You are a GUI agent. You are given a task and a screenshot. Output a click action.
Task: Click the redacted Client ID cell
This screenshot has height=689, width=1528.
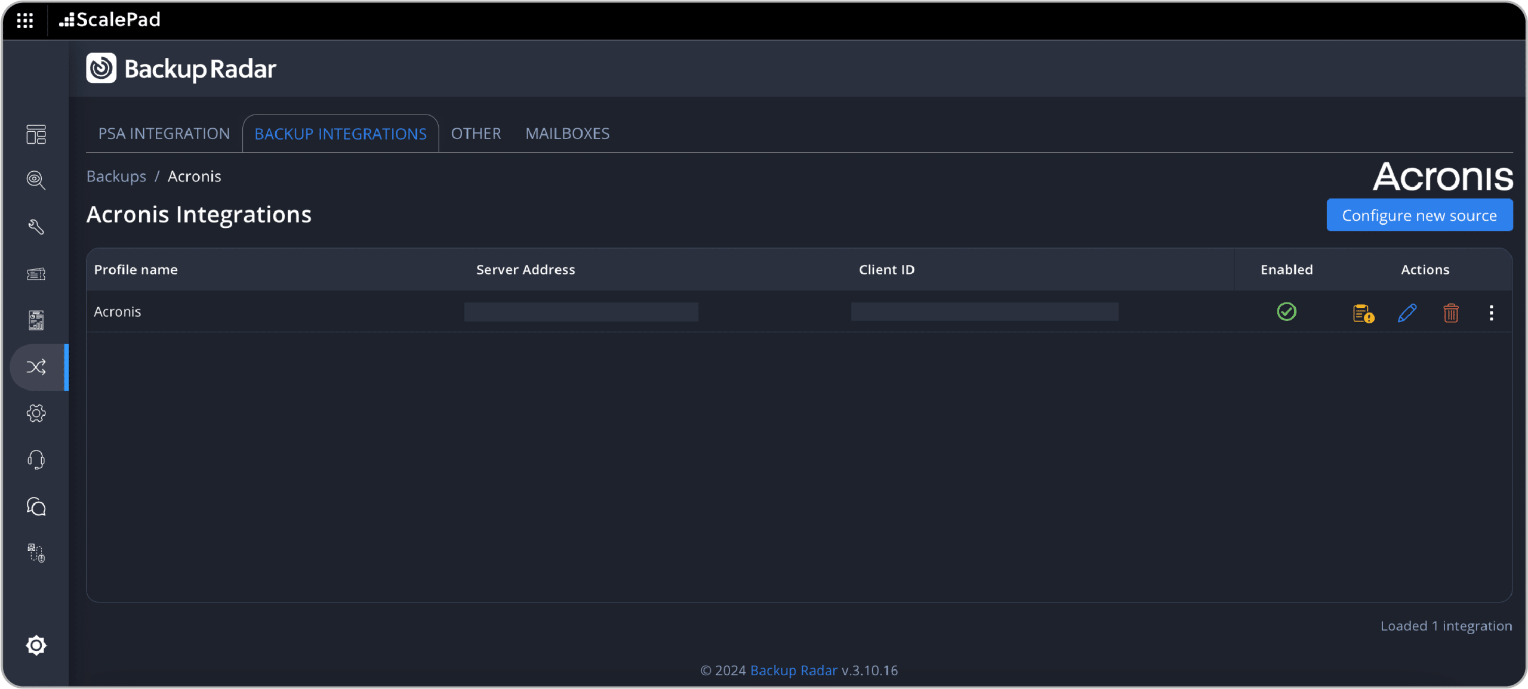(985, 312)
